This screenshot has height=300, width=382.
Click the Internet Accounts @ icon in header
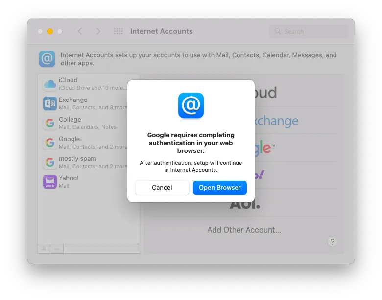point(47,59)
